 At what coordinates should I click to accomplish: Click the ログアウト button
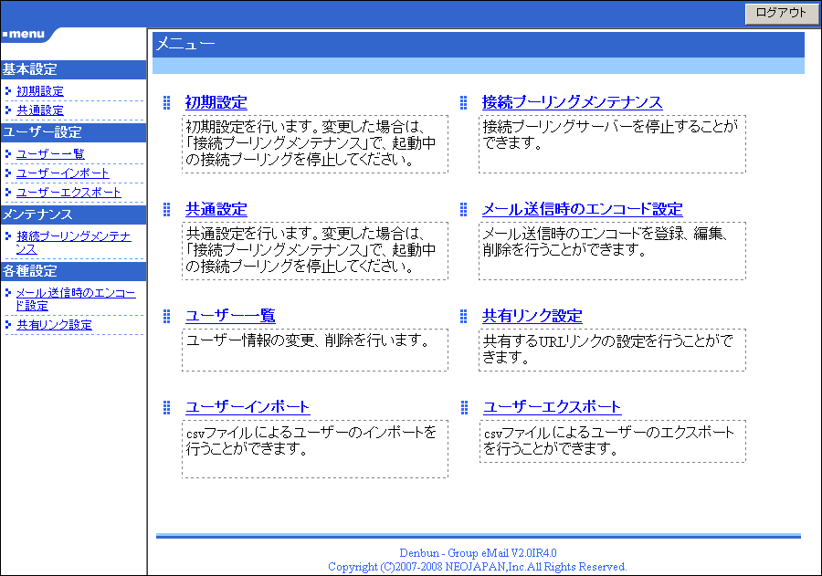pyautogui.click(x=782, y=13)
